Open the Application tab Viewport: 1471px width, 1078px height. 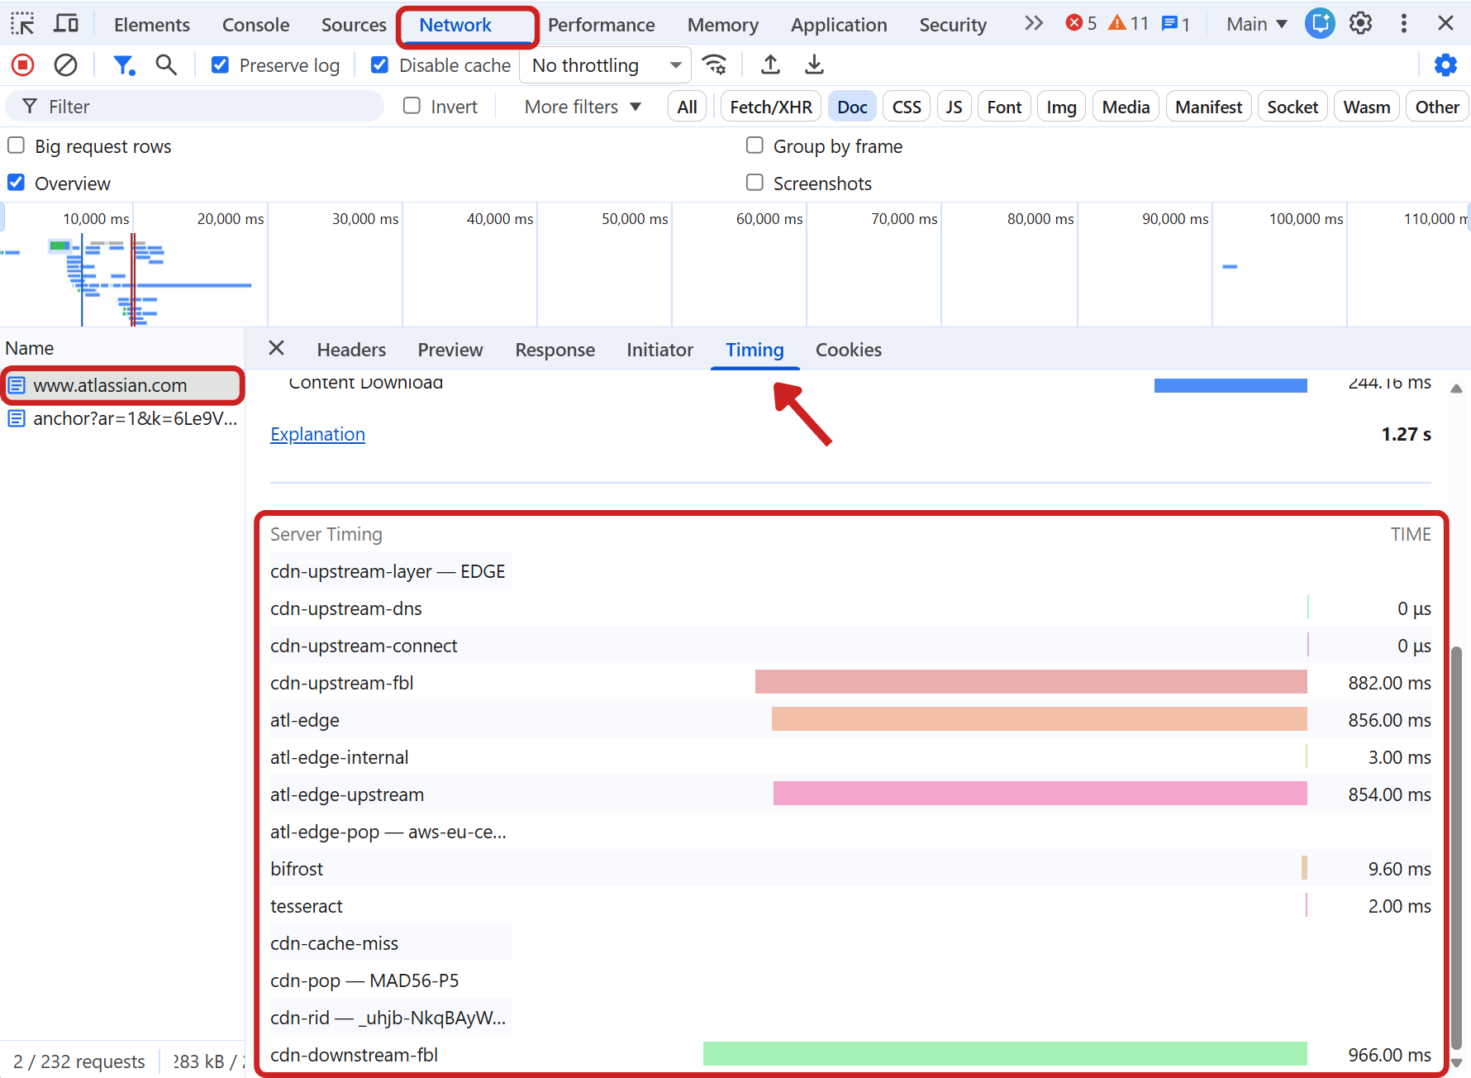pyautogui.click(x=839, y=25)
